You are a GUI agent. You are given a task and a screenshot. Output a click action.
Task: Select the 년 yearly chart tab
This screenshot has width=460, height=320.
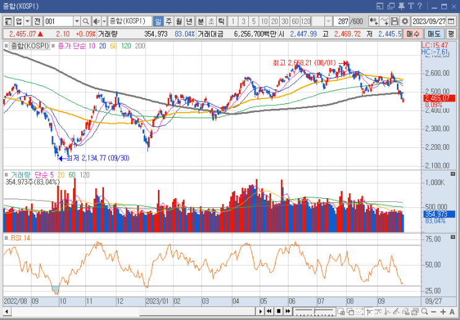pos(190,21)
